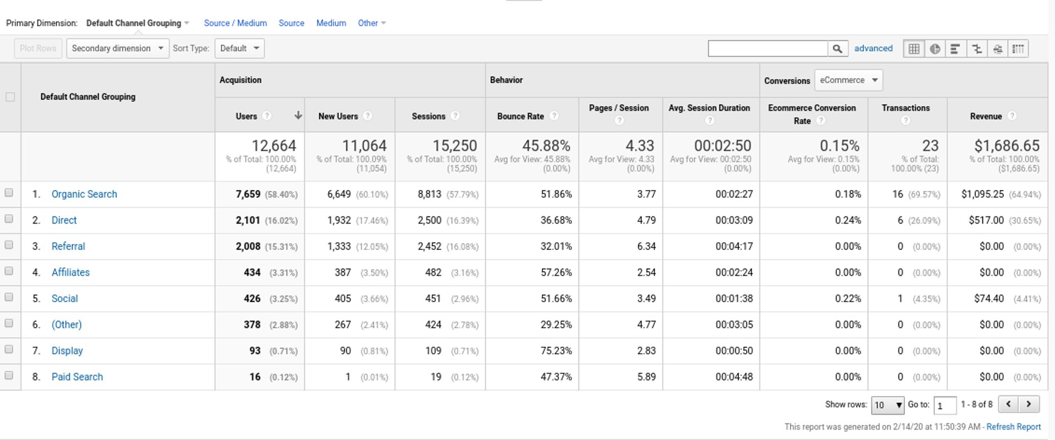Open the Paid Search channel link
The width and height of the screenshot is (1055, 440).
pyautogui.click(x=77, y=377)
